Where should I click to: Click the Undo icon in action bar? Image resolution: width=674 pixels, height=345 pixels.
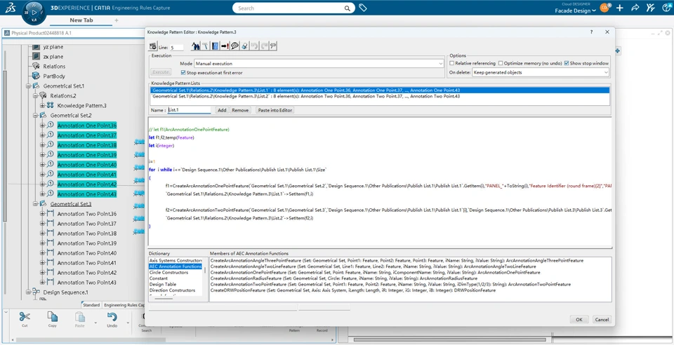tap(112, 317)
